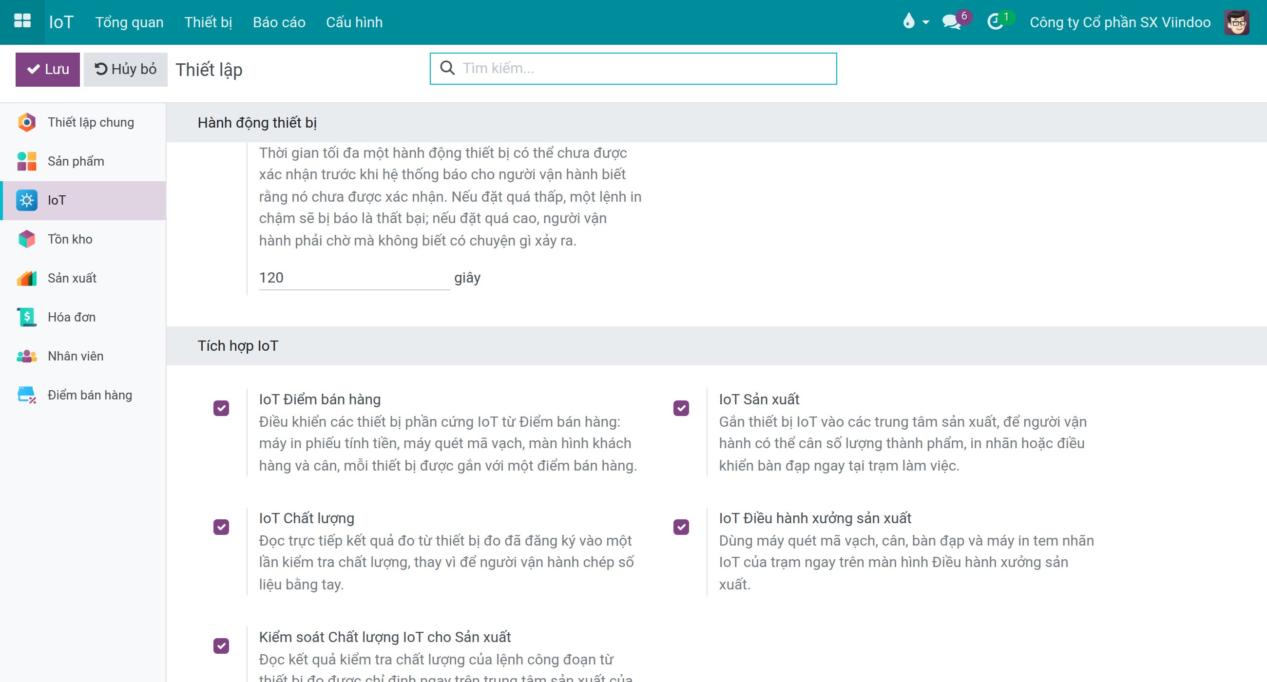Switch company via Công ty Cổ phần SX Viindoo
The image size is (1267, 682).
point(1120,22)
